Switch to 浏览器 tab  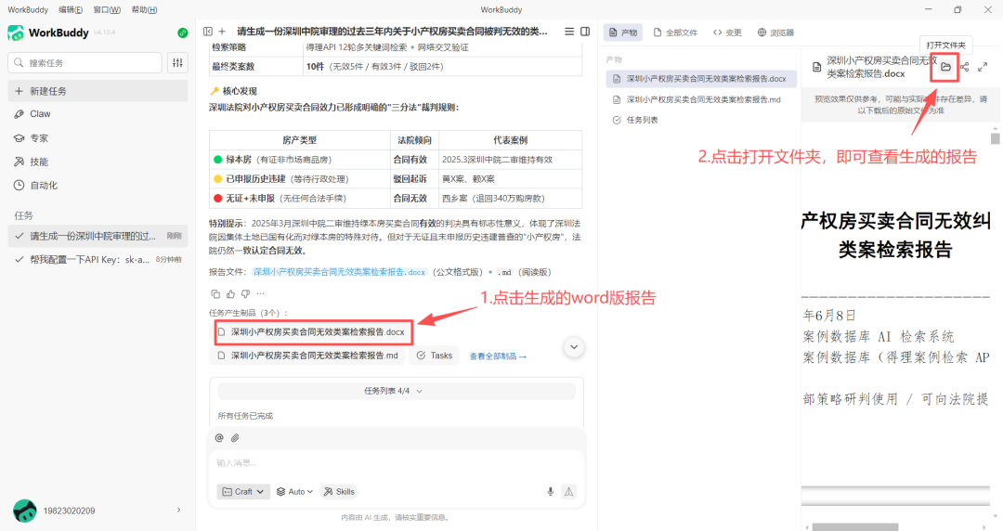click(x=775, y=32)
